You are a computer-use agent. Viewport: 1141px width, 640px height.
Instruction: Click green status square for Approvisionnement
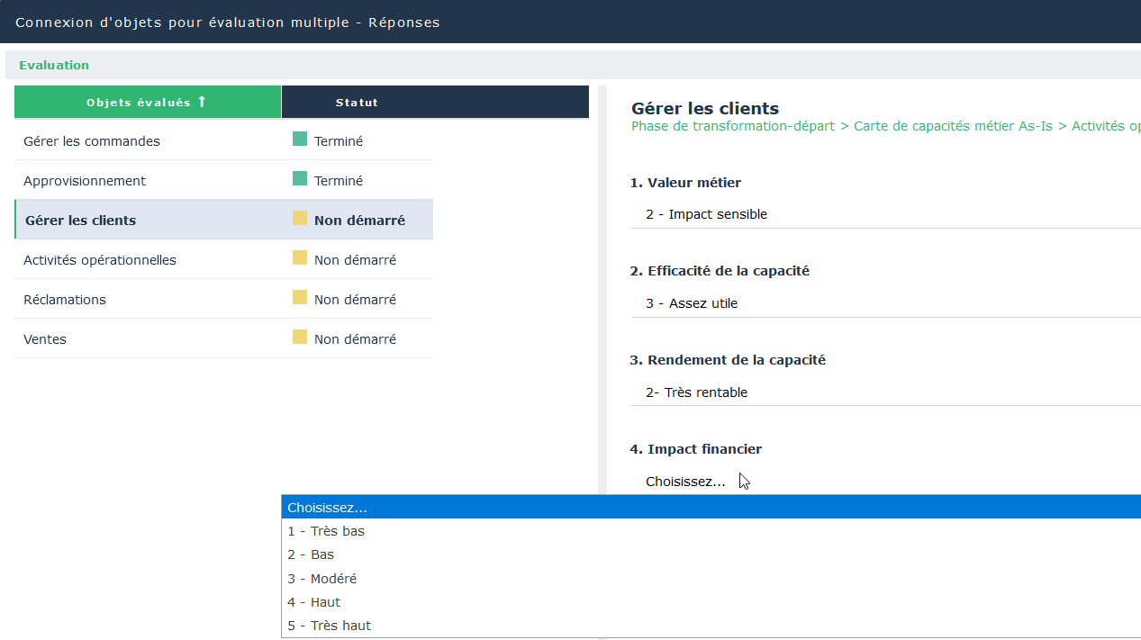coord(300,179)
